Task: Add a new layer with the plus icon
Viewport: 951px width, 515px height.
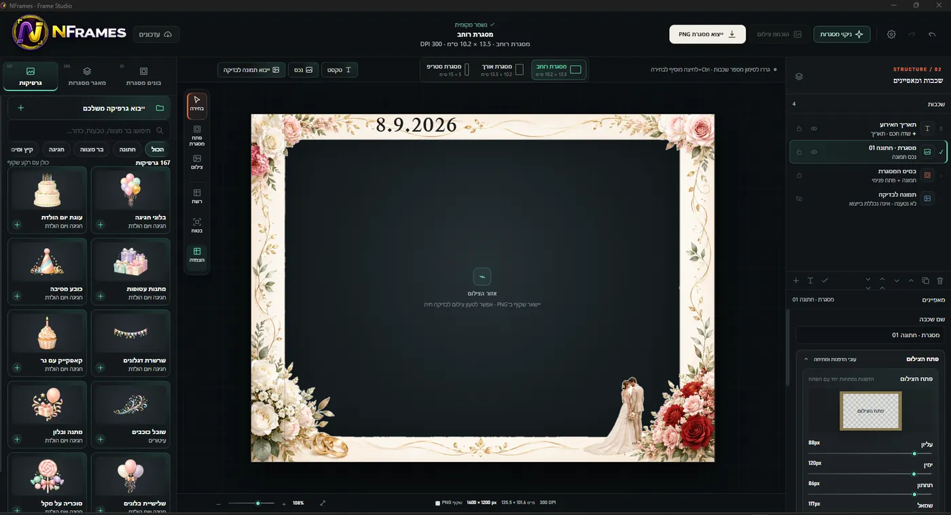Action: point(796,281)
